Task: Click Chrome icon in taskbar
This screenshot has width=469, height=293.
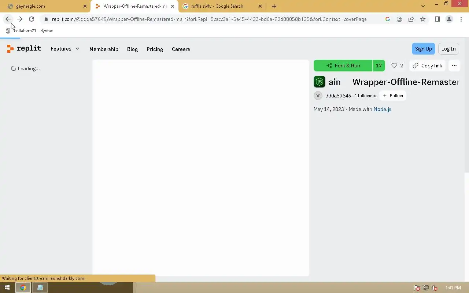Action: tap(23, 288)
